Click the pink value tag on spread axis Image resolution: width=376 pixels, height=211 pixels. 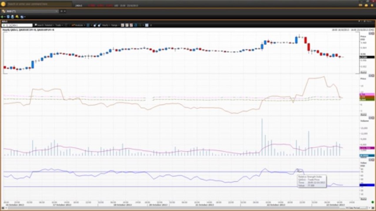pos(367,94)
